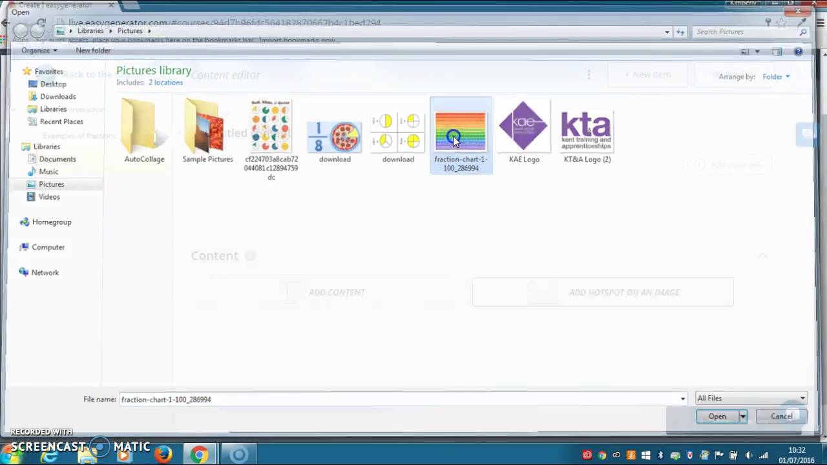Open Internet Explorer from taskbar

click(48, 456)
